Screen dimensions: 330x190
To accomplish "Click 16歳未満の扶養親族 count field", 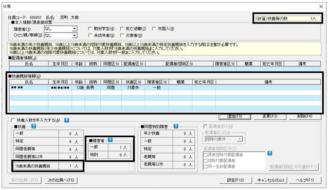I will [x=71, y=166].
